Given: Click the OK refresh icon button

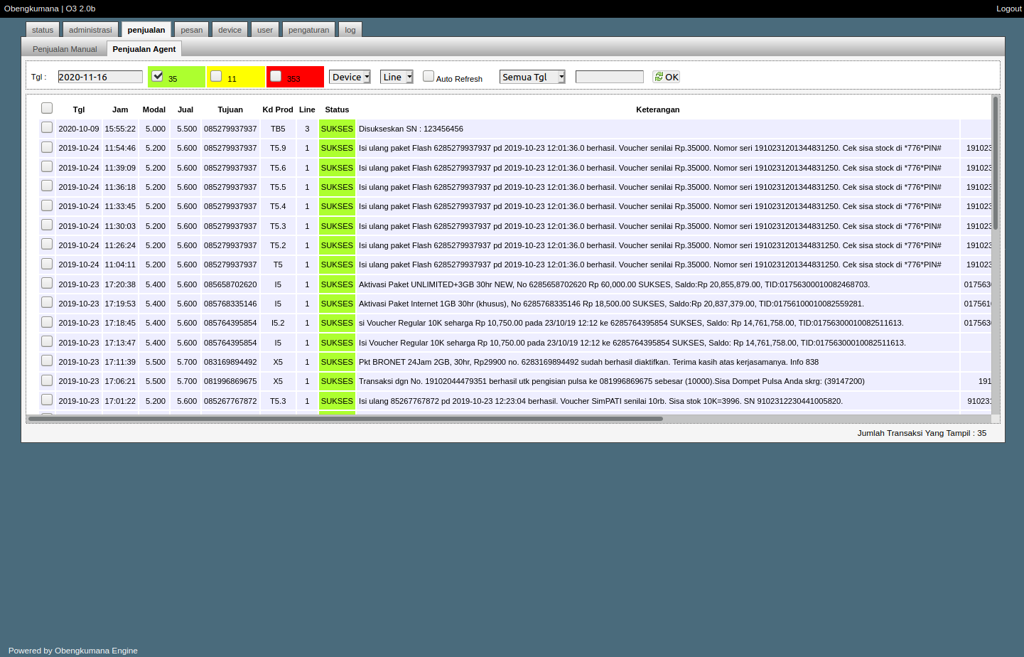Looking at the screenshot, I should [666, 77].
